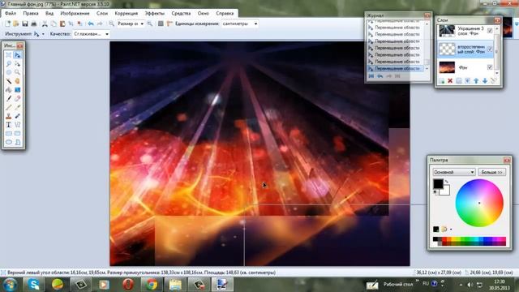Open the Коррекция menu

click(127, 14)
